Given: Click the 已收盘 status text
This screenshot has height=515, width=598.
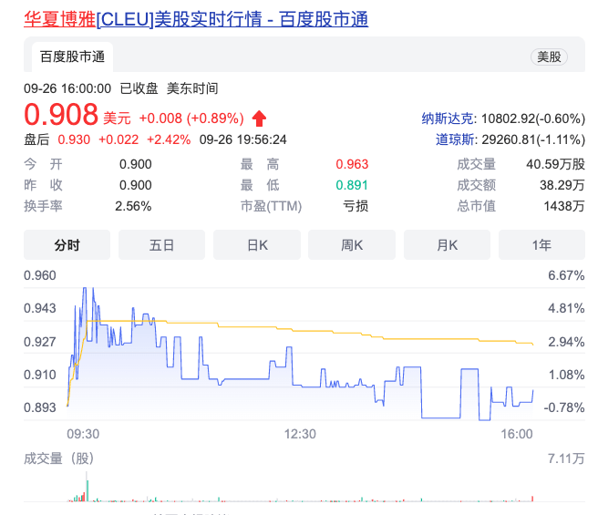Looking at the screenshot, I should [x=139, y=88].
